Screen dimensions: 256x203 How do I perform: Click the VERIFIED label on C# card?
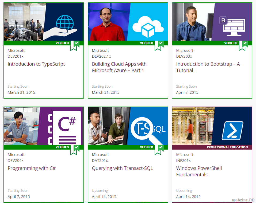tap(62, 147)
